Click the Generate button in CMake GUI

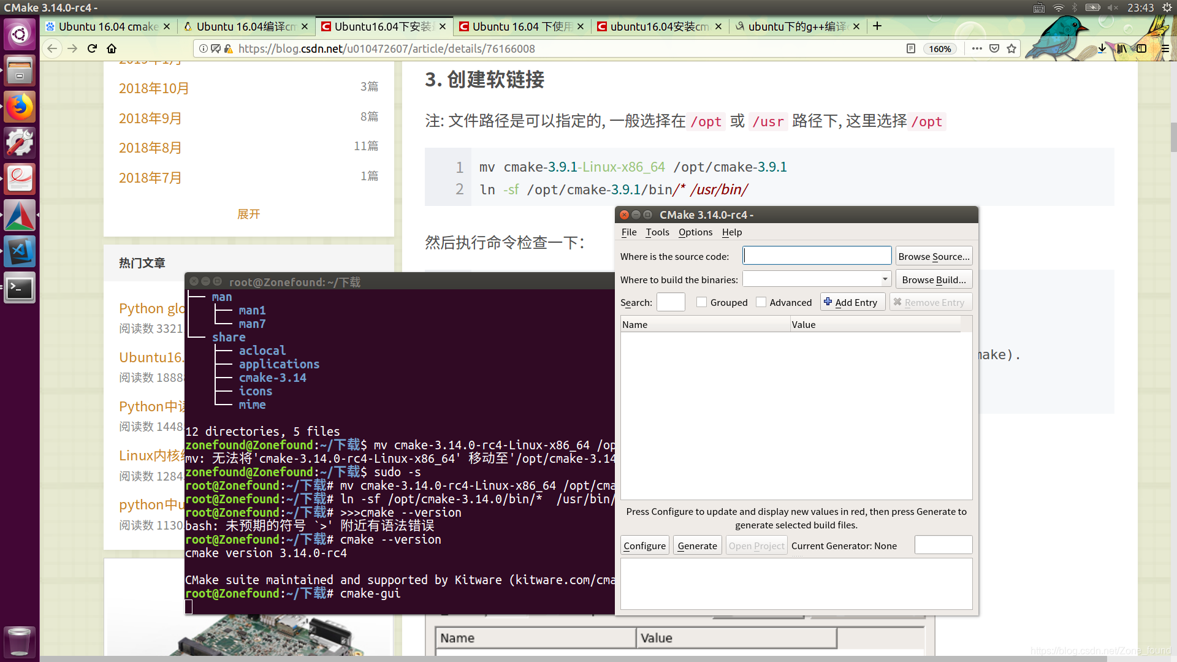pyautogui.click(x=697, y=545)
